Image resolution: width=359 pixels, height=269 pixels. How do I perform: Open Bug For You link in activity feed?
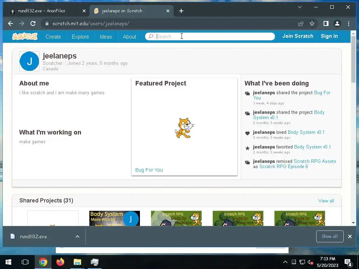pyautogui.click(x=322, y=92)
